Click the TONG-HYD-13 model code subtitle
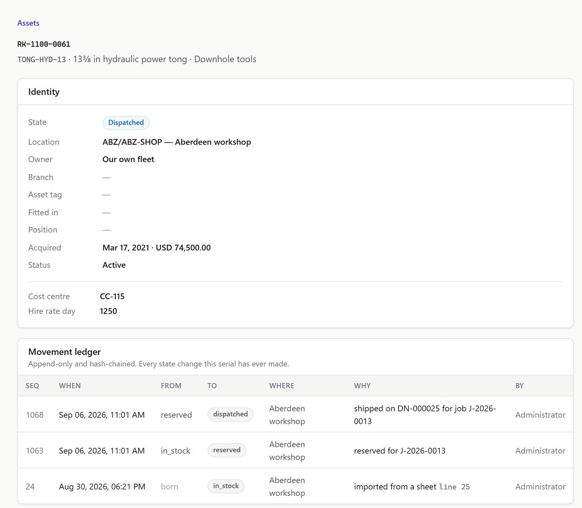The image size is (582, 508). click(x=42, y=59)
